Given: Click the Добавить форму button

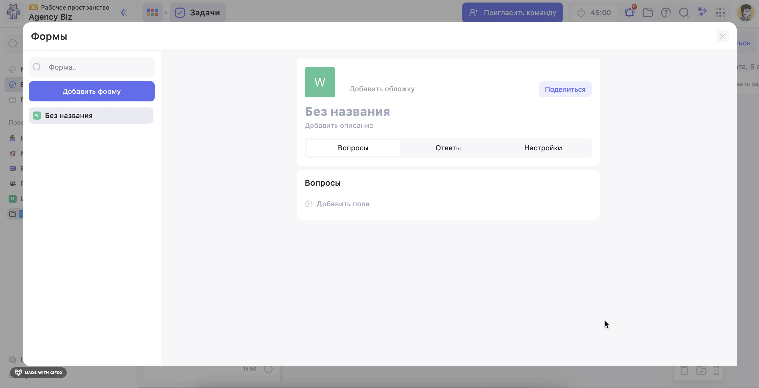Looking at the screenshot, I should click(x=91, y=92).
